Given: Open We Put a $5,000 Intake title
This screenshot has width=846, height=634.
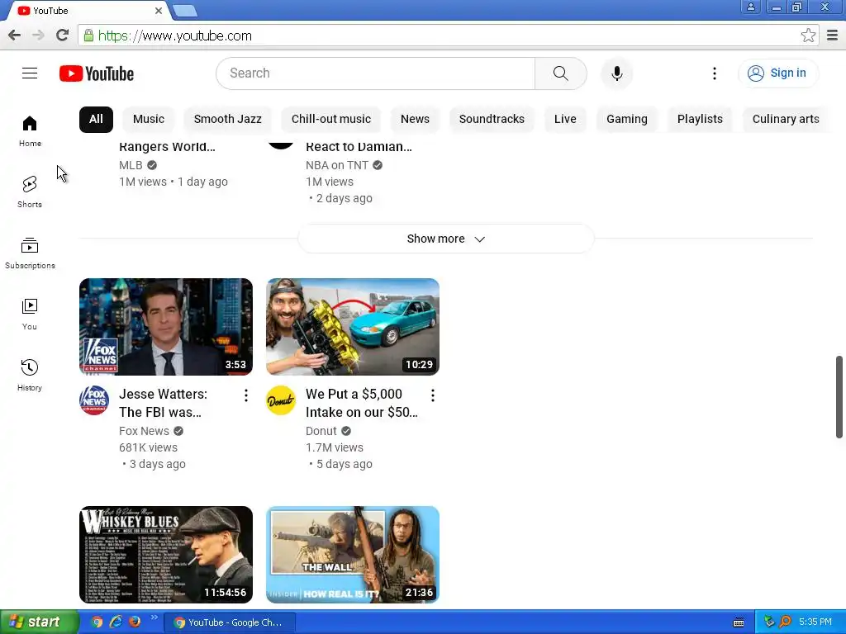Looking at the screenshot, I should point(361,403).
